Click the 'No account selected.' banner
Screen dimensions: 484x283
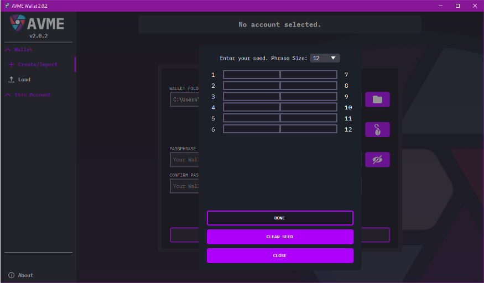(280, 25)
